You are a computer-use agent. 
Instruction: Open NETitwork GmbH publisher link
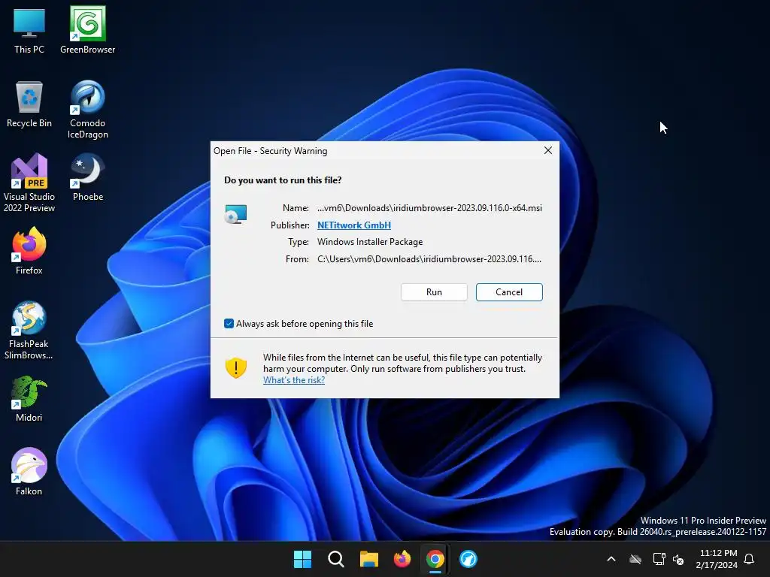click(354, 225)
